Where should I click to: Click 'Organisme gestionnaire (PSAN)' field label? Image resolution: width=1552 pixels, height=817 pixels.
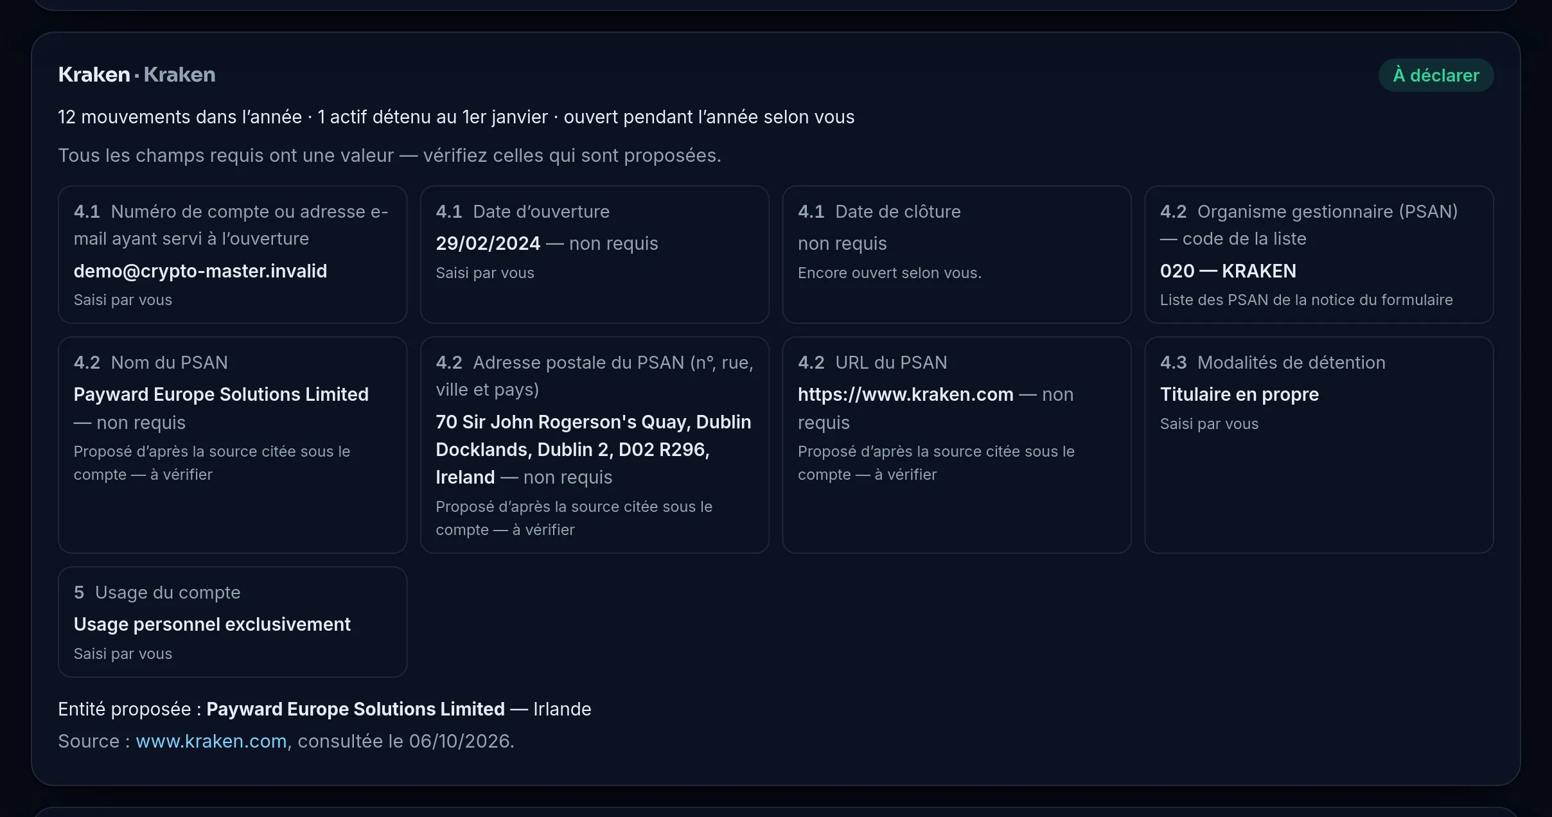(1309, 225)
